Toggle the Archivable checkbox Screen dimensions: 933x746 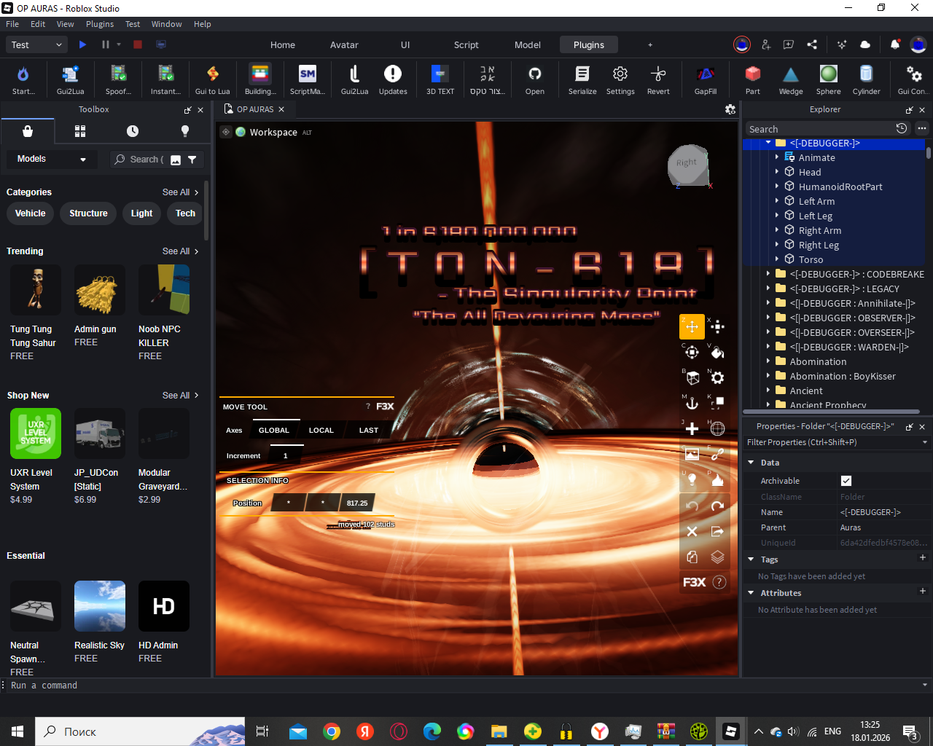pos(846,481)
